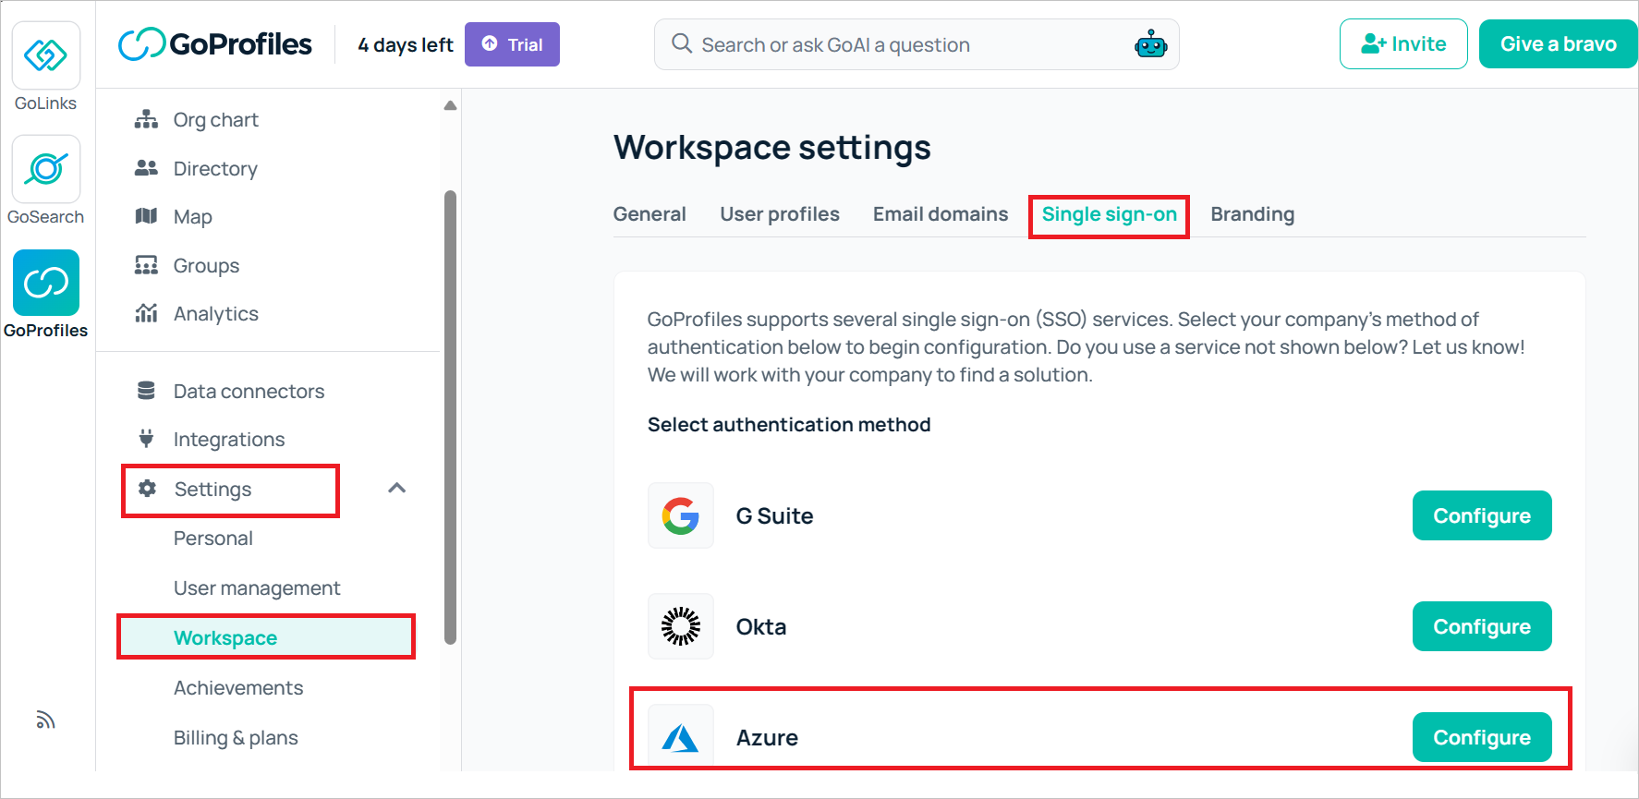Screen dimensions: 1639x799
Task: Click the Settings gear icon
Action: pyautogui.click(x=147, y=489)
